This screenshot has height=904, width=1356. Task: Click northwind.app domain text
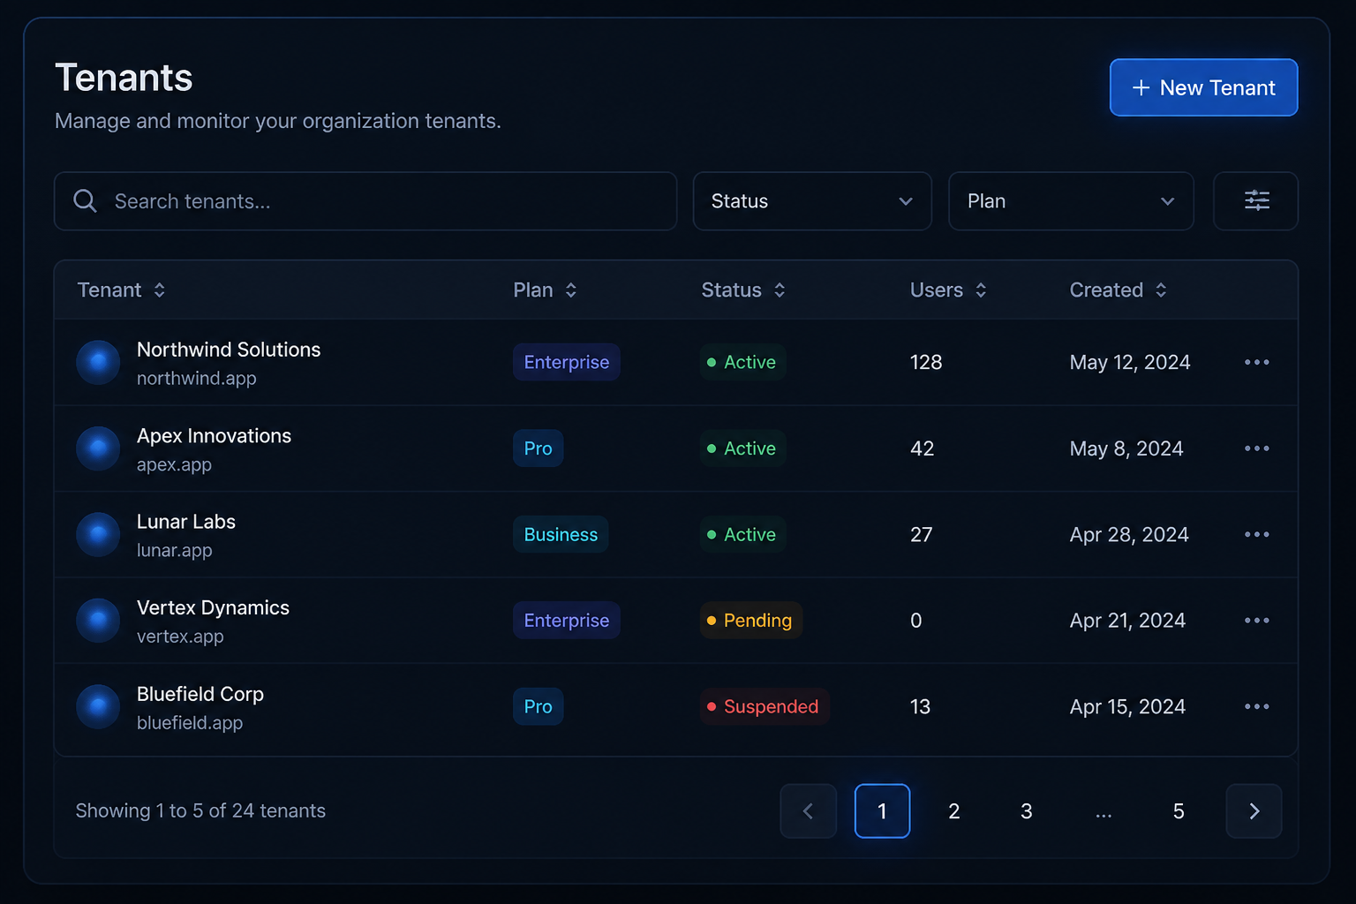[197, 378]
